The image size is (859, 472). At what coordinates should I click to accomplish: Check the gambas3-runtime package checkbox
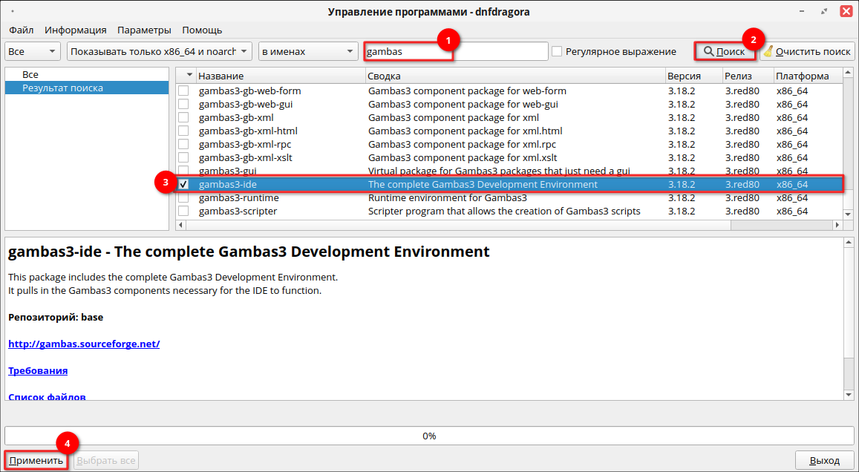click(x=183, y=198)
